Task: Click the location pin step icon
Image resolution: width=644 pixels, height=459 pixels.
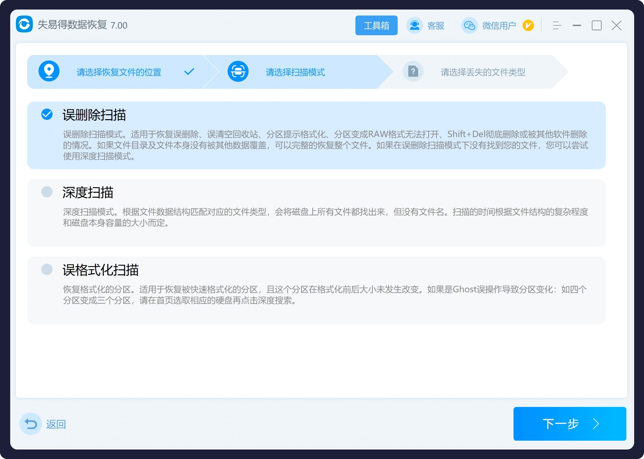Action: click(49, 72)
